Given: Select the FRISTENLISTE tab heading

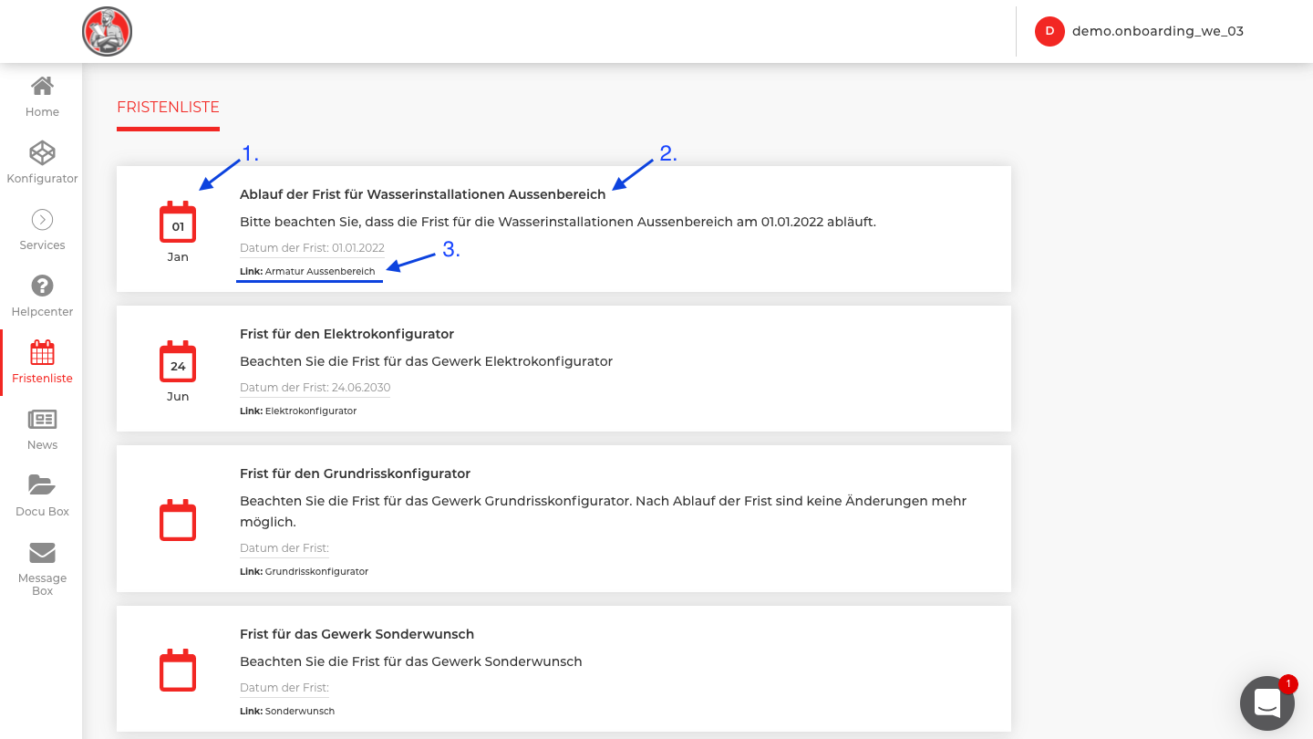Looking at the screenshot, I should (168, 108).
